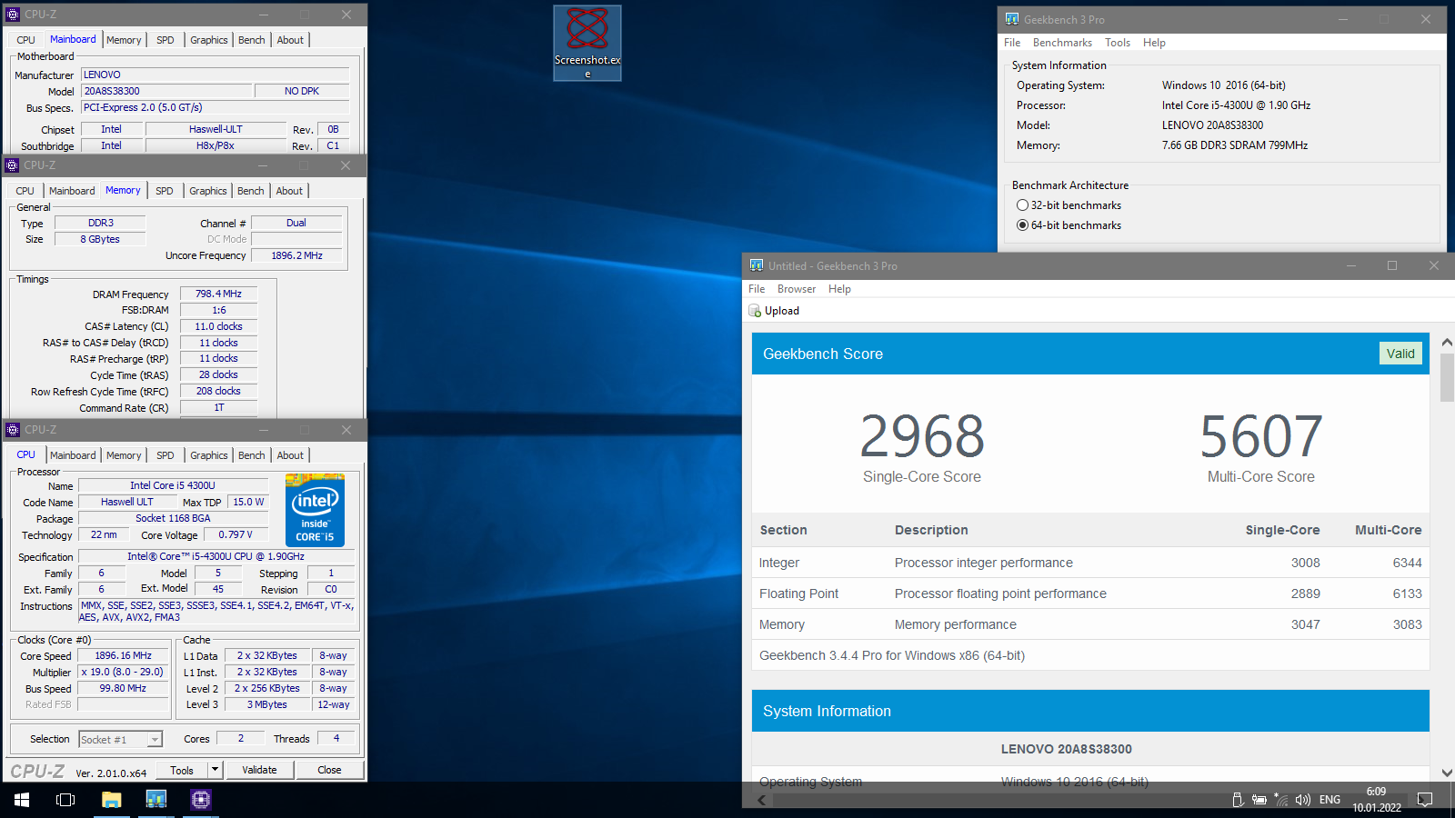Click the Manufacturer LENOVO field
Screen dimensions: 1455x818
coord(215,75)
